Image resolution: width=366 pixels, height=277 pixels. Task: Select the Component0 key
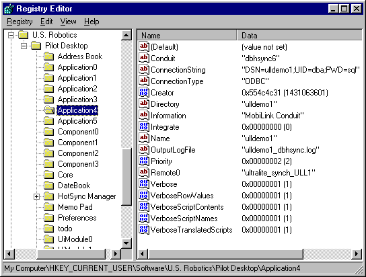tap(78, 132)
